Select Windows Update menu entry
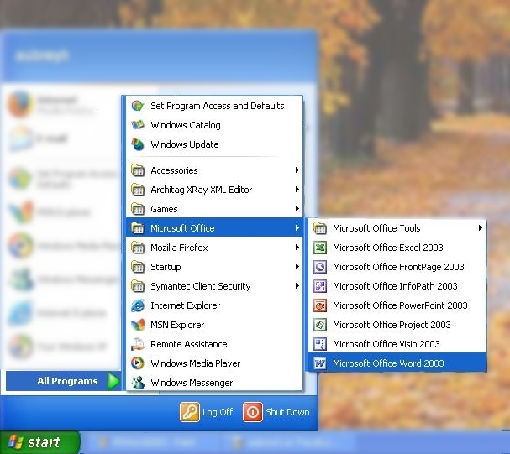Screen dimensions: 510x454 (x=214, y=144)
